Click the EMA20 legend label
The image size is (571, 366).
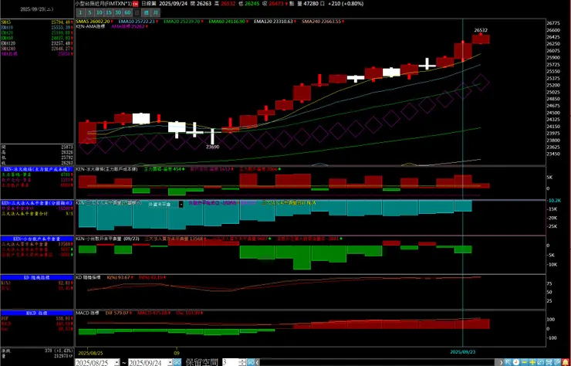click(181, 22)
